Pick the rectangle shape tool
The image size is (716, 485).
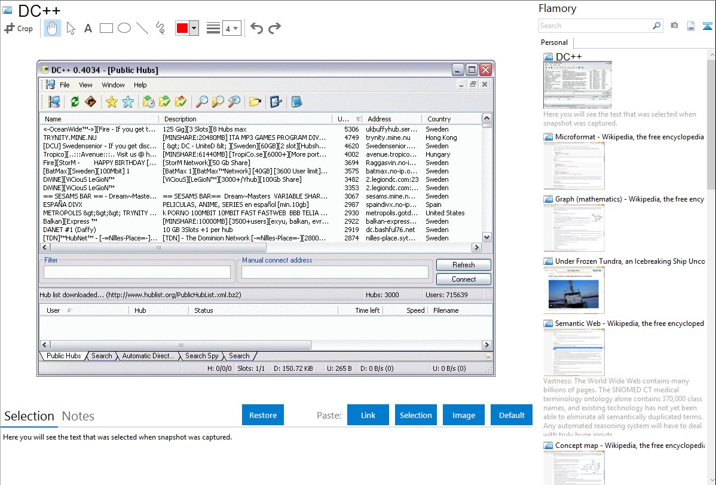(x=106, y=28)
